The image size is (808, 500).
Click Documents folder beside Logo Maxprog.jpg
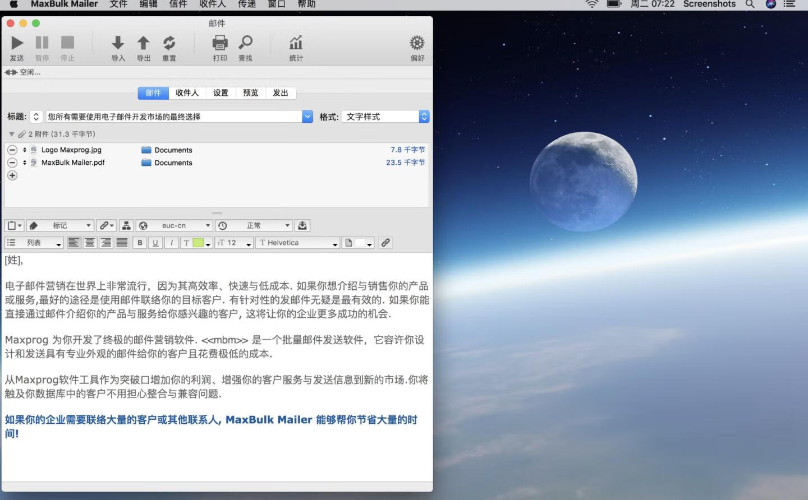pyautogui.click(x=167, y=150)
